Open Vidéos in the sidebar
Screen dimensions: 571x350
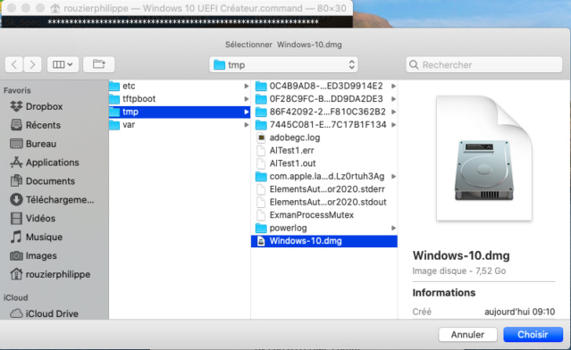click(33, 218)
